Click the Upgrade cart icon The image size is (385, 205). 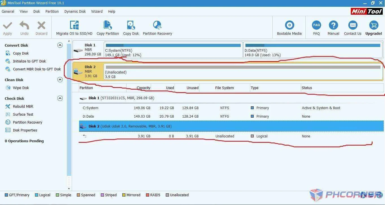click(x=374, y=25)
